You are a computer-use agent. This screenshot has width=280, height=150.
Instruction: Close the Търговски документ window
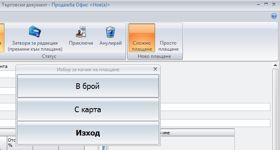point(274,4)
